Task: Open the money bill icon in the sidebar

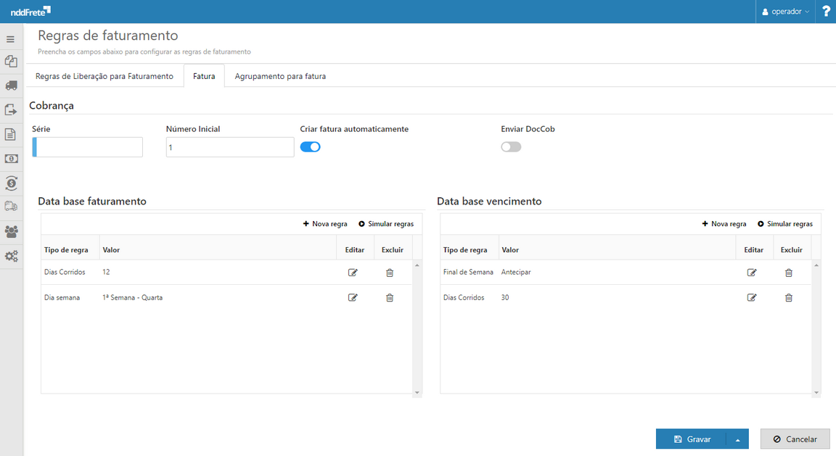Action: (11, 159)
